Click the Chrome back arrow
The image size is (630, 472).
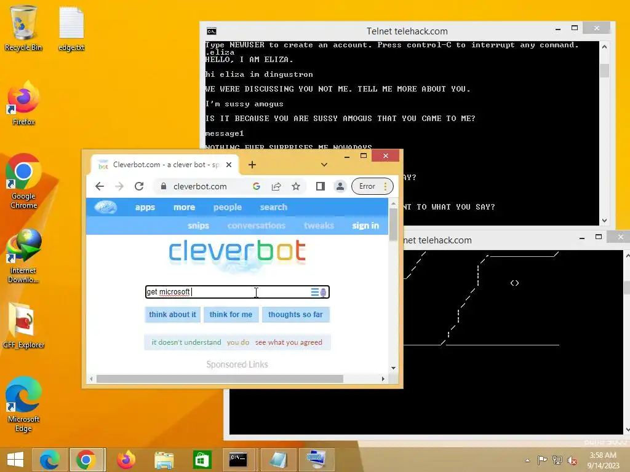click(100, 186)
